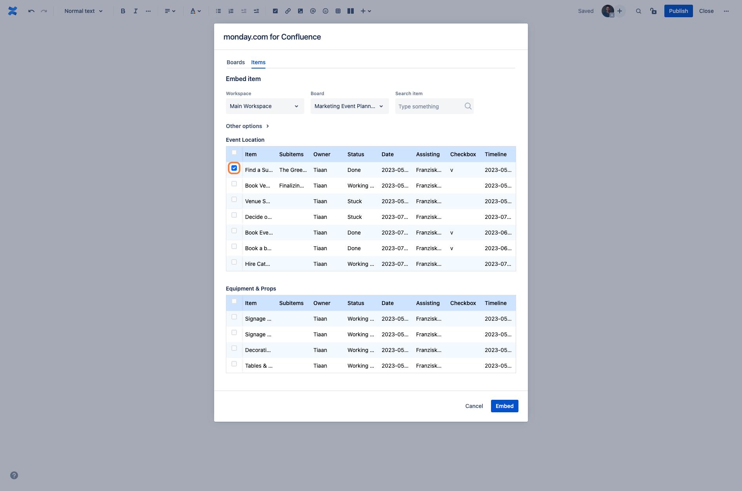Image resolution: width=742 pixels, height=491 pixels.
Task: Insert a table
Action: point(338,11)
